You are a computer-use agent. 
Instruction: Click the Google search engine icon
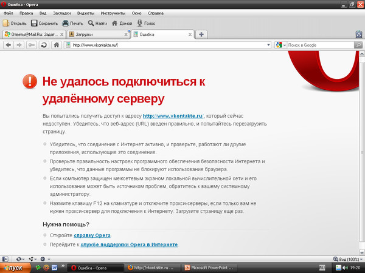tap(279, 45)
